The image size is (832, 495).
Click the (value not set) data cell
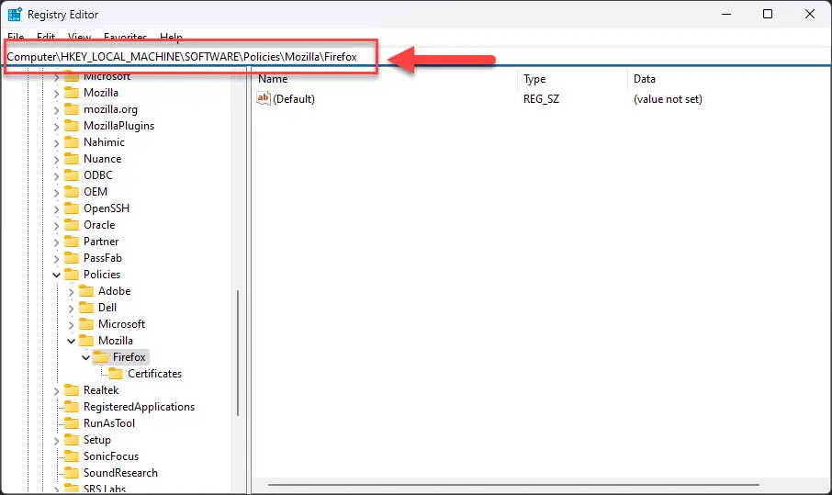point(668,99)
